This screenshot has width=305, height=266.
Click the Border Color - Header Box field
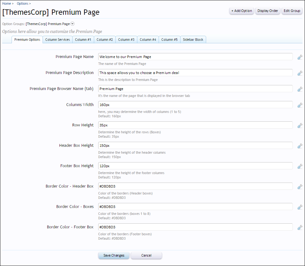[x=195, y=186]
